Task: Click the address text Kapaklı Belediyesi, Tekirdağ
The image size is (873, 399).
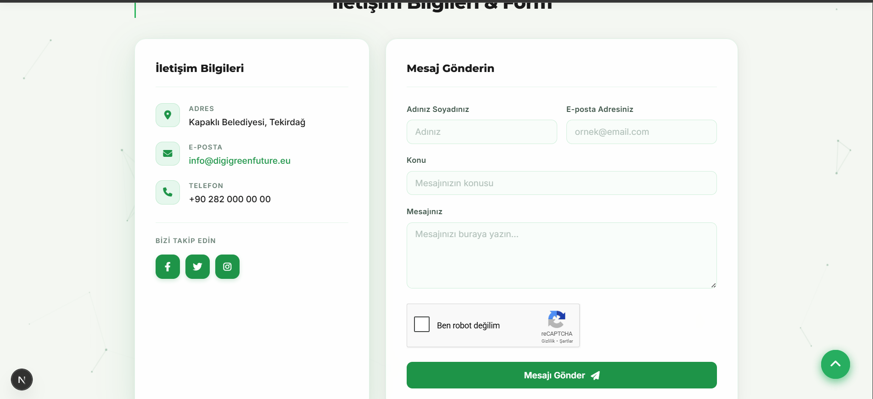Action: click(247, 122)
